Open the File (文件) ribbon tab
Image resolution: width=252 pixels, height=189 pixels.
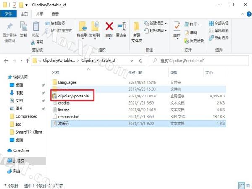coord(8,14)
